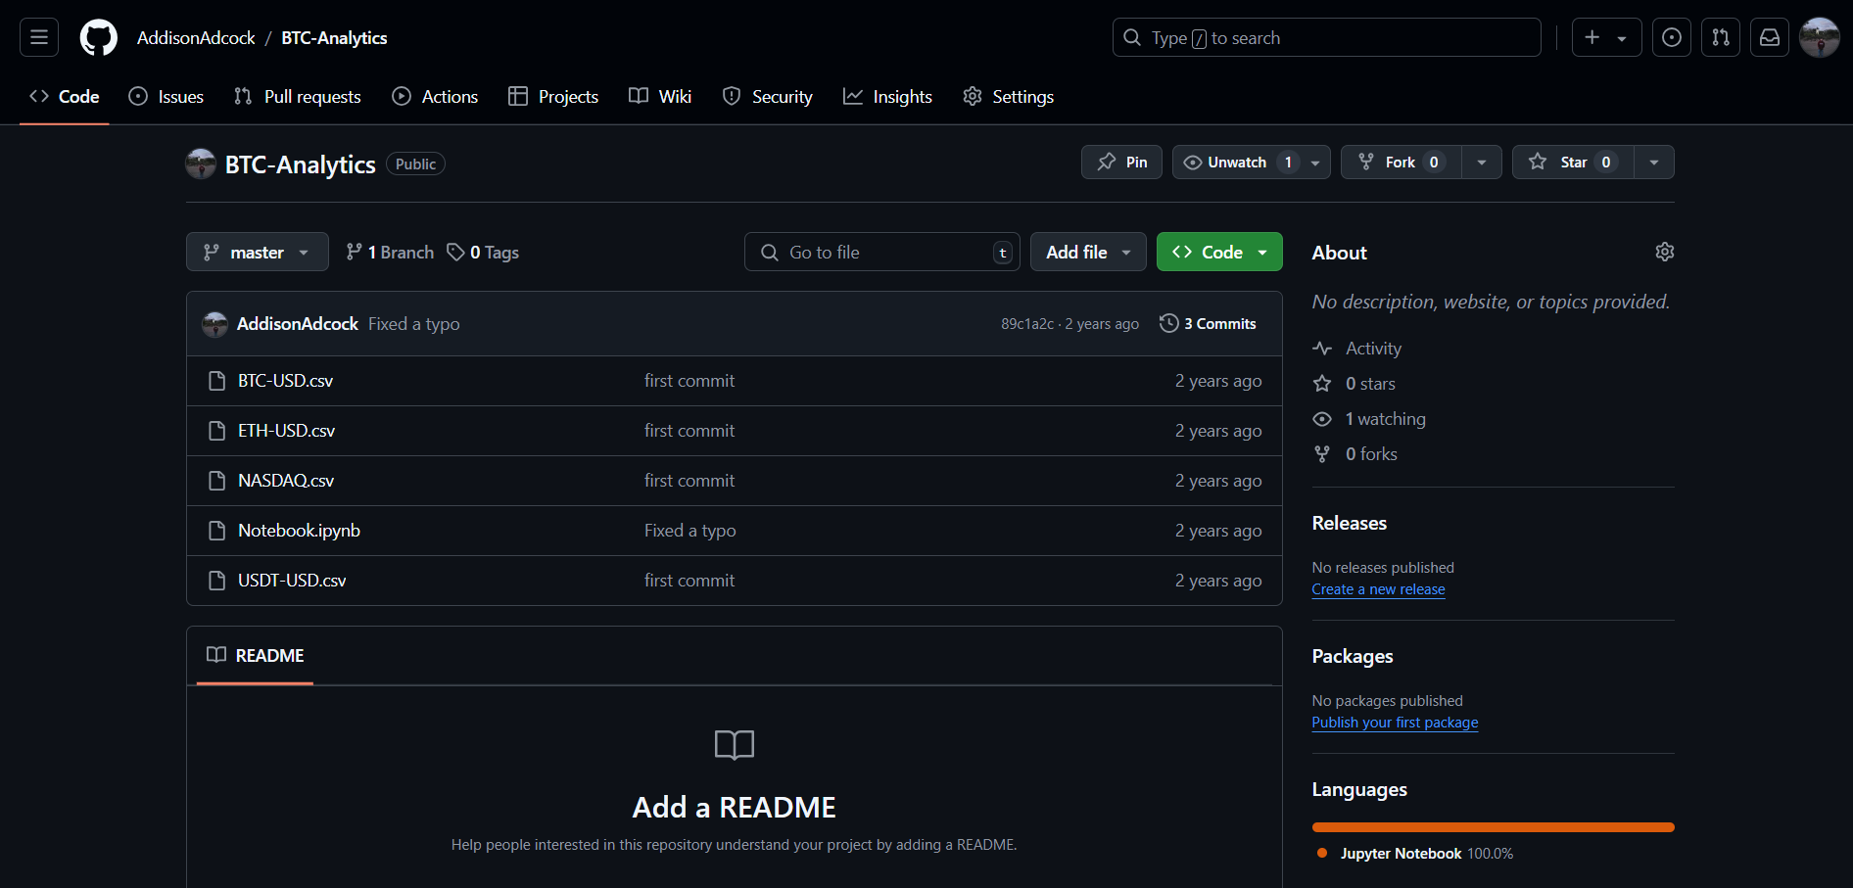Screen dimensions: 1853x888
Task: Click the Notebook.ipynb file icon
Action: [x=217, y=531]
